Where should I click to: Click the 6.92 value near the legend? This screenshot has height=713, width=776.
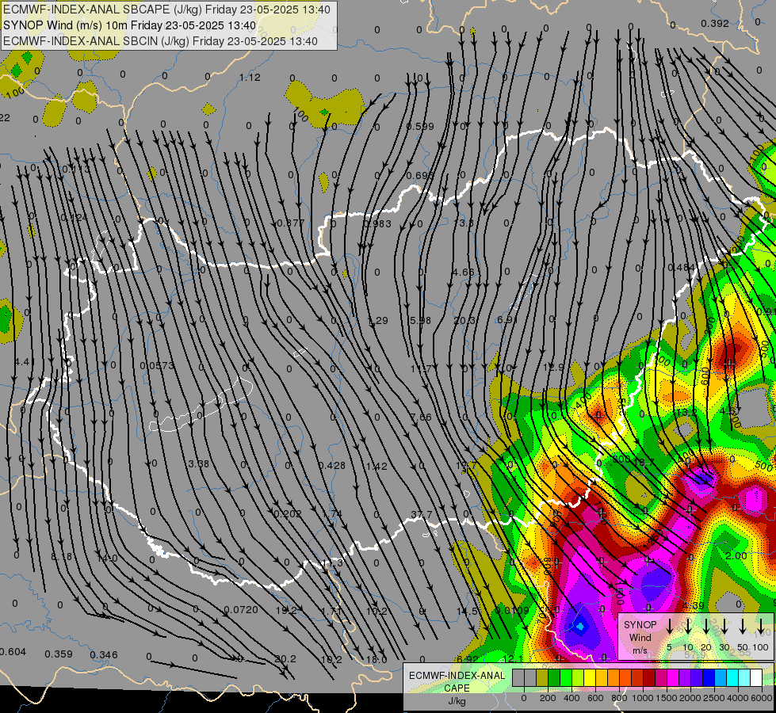coord(467,659)
